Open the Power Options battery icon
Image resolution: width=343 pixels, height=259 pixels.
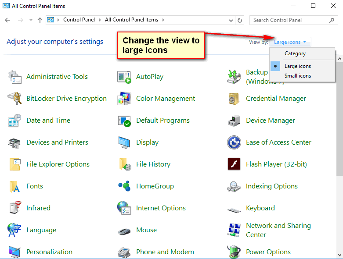(234, 252)
